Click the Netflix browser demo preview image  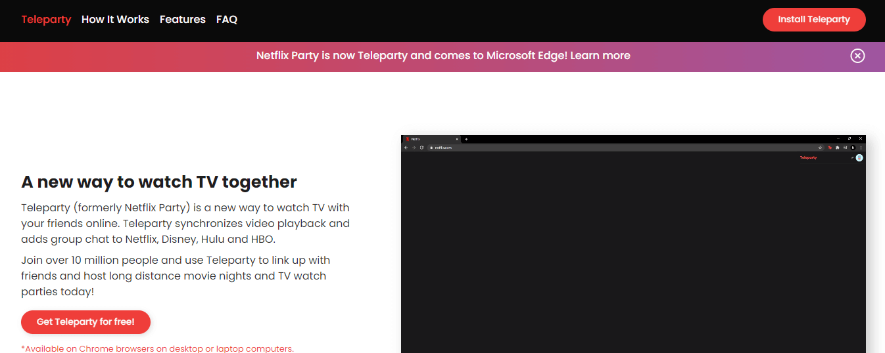[633, 244]
